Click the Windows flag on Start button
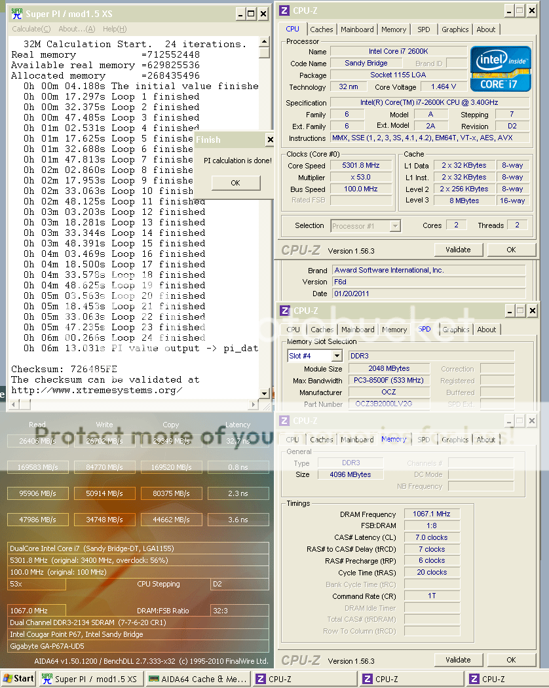The height and width of the screenshot is (688, 549). point(7,678)
